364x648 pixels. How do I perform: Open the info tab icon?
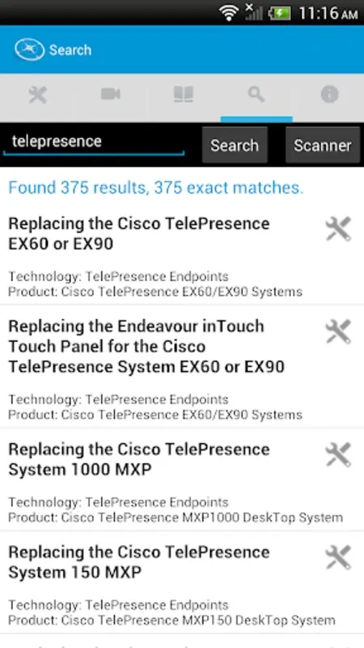coord(329,95)
